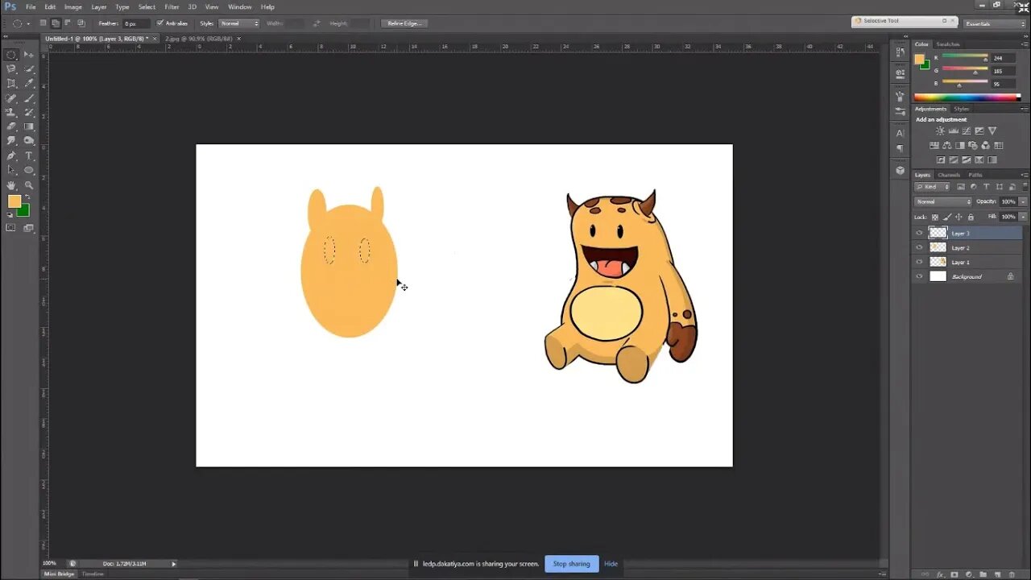Open Fill slider dropdown arrow
1031x580 pixels.
(x=1023, y=217)
